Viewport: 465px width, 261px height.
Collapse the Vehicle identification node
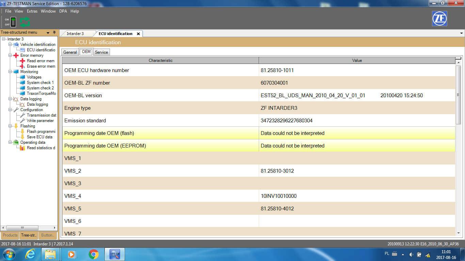coord(10,45)
